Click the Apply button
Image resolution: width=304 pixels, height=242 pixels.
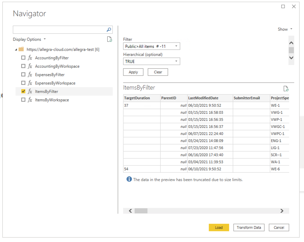(133, 72)
